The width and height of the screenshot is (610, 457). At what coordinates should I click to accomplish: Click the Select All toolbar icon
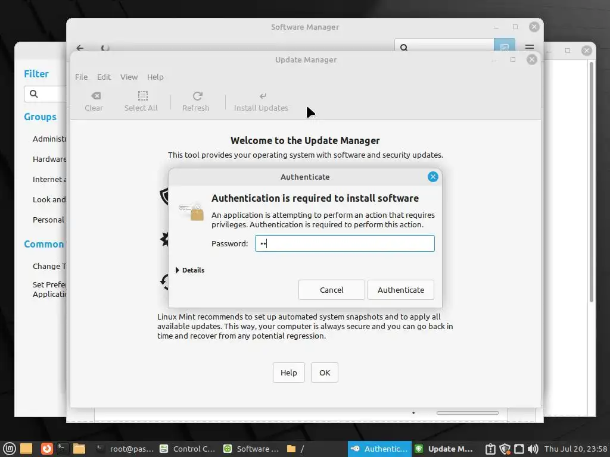coord(141,101)
